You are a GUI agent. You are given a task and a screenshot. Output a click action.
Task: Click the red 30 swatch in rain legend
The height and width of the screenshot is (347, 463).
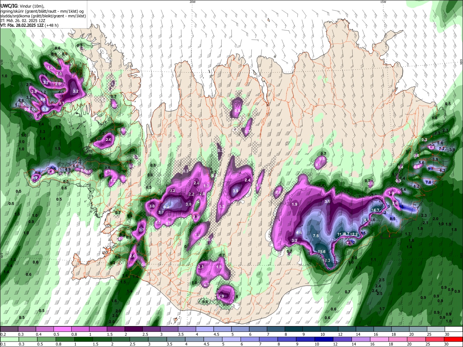click(x=453, y=339)
